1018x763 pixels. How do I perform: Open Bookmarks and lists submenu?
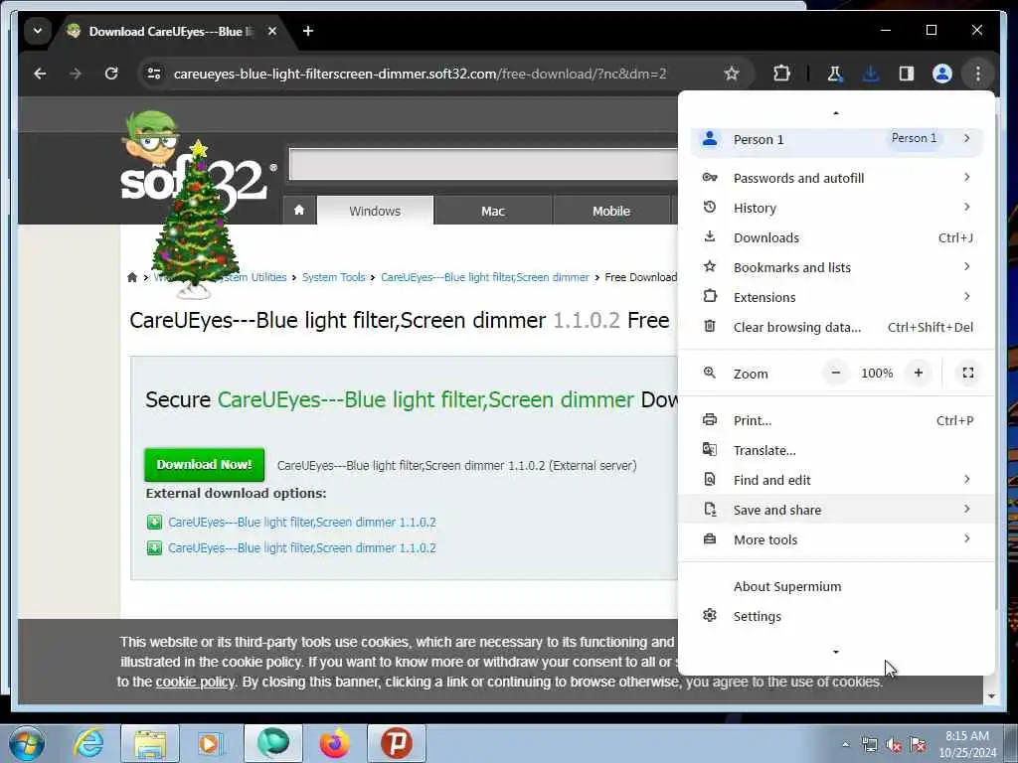click(836, 267)
